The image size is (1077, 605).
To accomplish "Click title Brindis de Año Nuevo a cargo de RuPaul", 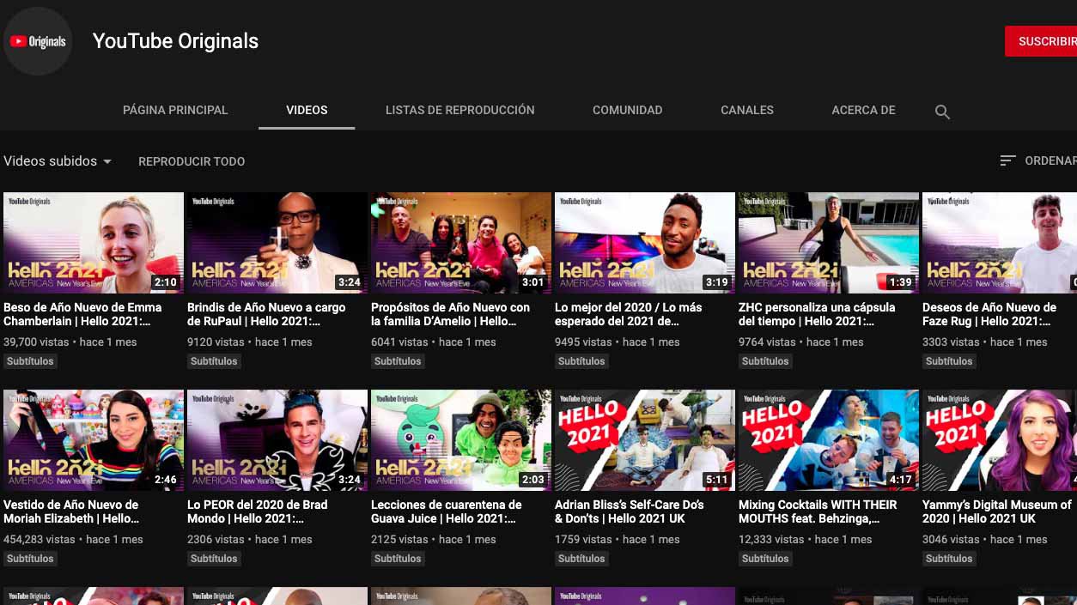I will pyautogui.click(x=266, y=314).
